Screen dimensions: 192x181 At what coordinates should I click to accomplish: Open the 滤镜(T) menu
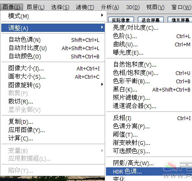click(x=85, y=7)
